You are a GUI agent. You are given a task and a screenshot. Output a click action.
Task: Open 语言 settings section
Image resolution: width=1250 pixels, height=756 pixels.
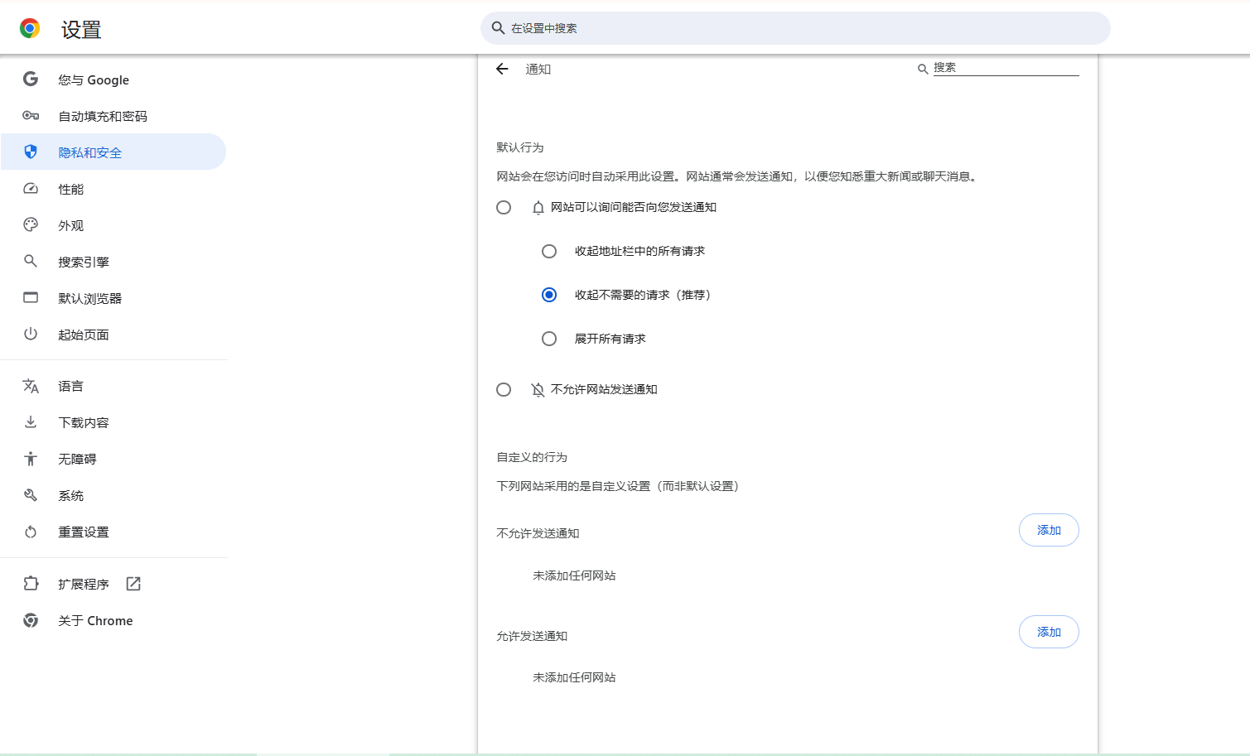point(113,386)
